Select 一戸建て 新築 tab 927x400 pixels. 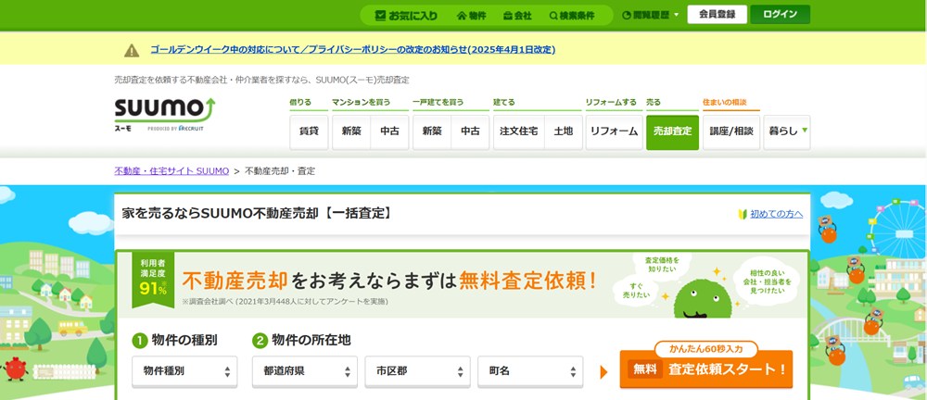pos(432,131)
